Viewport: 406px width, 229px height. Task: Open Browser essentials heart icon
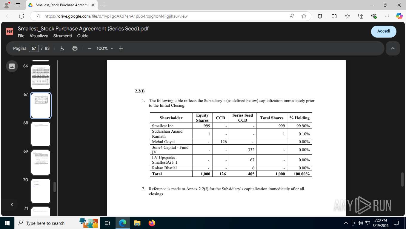[x=374, y=16]
